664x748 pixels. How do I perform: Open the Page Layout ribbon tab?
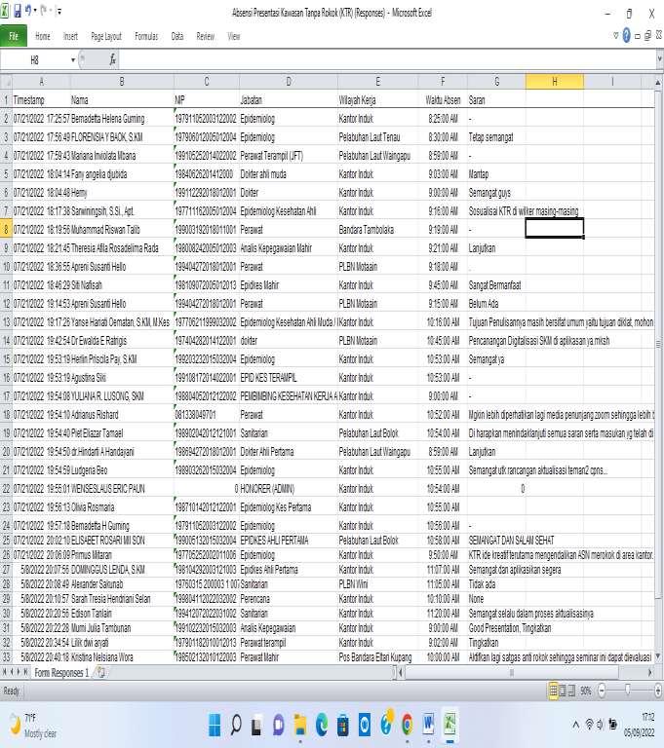coord(106,36)
